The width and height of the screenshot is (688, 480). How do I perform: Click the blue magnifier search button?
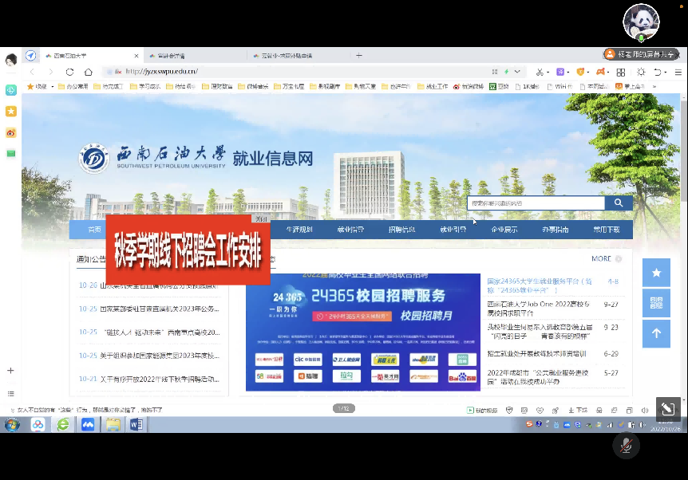click(619, 203)
